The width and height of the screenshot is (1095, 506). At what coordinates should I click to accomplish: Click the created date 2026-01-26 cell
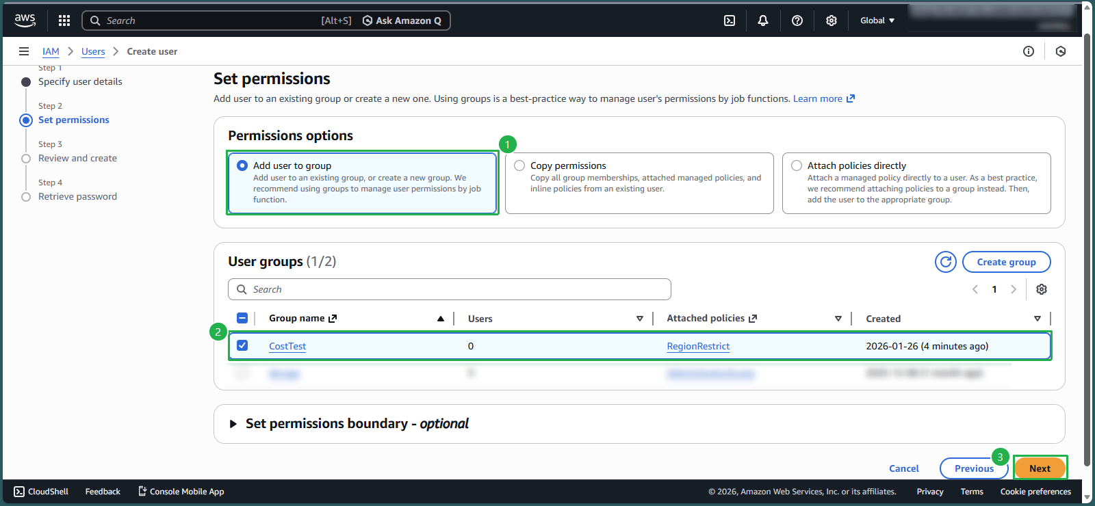(x=927, y=346)
